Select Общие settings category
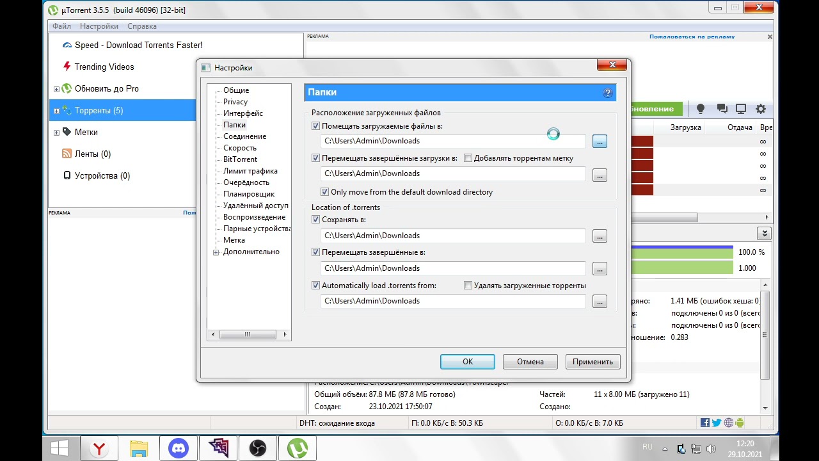This screenshot has height=461, width=819. (x=236, y=90)
